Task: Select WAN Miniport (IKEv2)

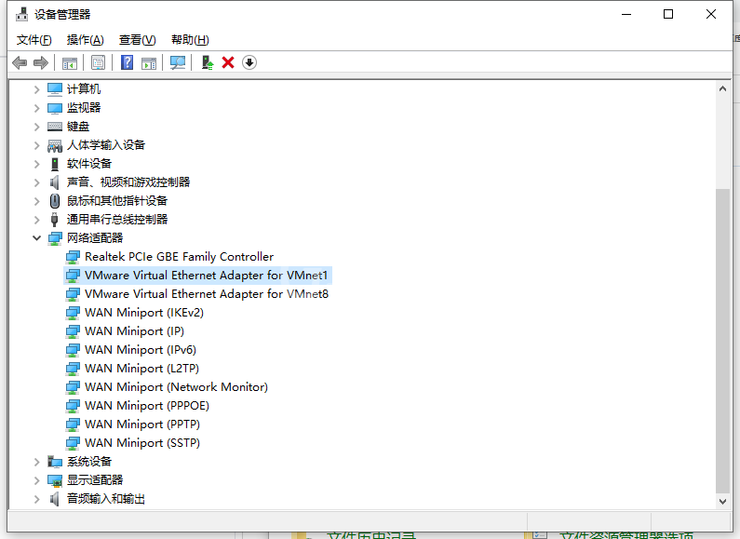Action: tap(144, 313)
